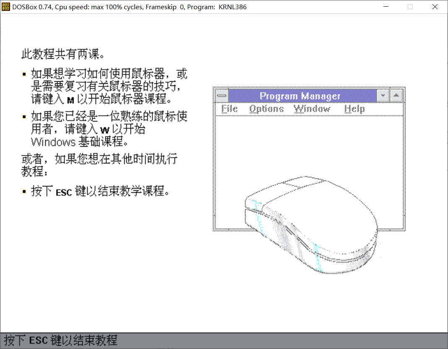Click the bold W key letter in the text
448x349 pixels.
tap(105, 130)
